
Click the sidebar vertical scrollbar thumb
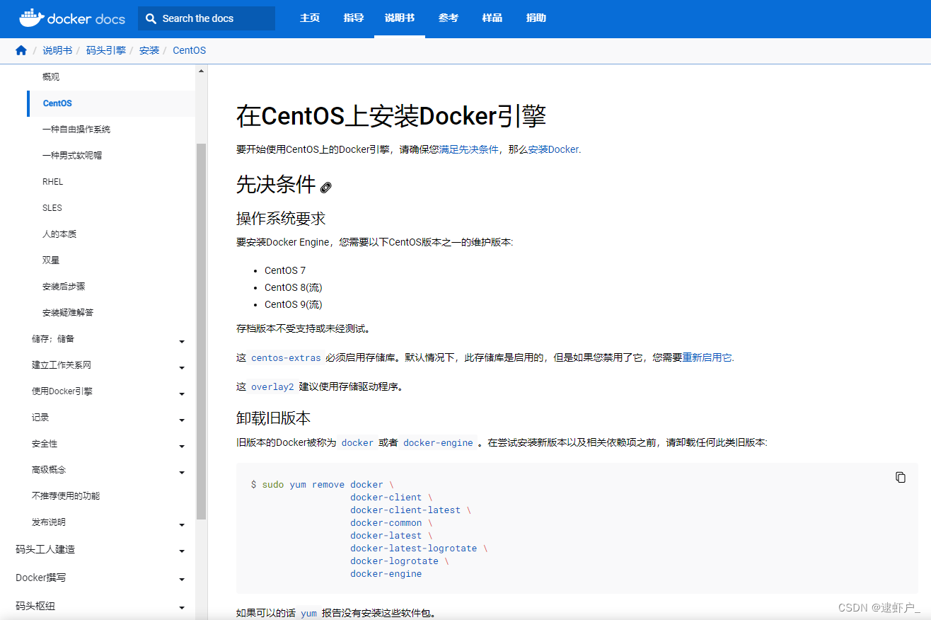click(x=201, y=331)
